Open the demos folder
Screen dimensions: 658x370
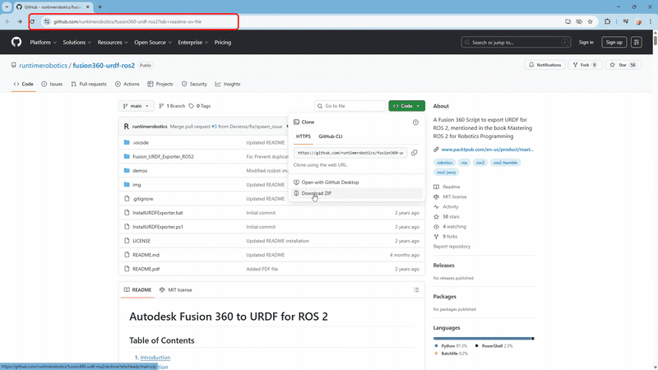[140, 171]
